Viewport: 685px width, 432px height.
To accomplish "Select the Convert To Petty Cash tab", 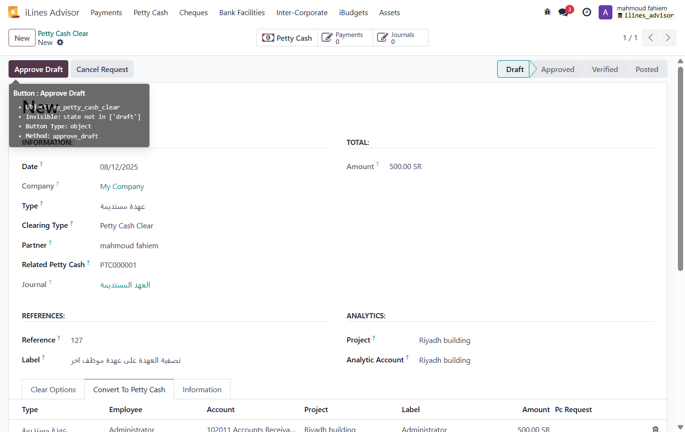I will tap(129, 389).
